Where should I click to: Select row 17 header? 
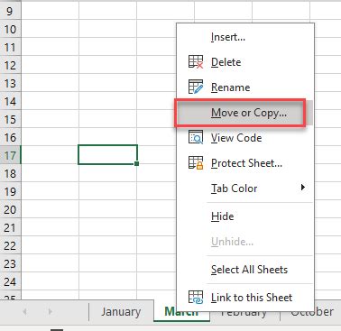(10, 155)
